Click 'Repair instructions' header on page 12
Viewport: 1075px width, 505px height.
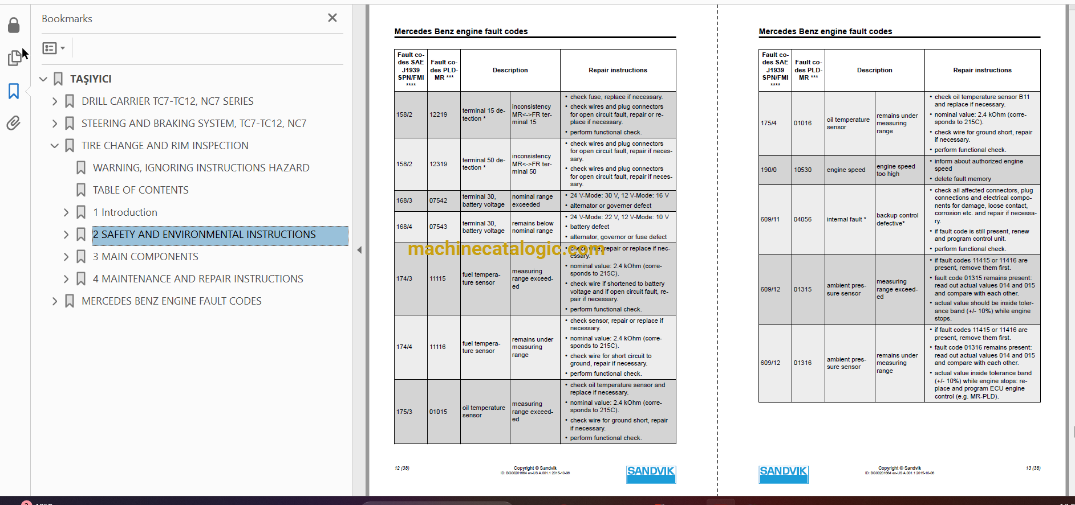618,70
